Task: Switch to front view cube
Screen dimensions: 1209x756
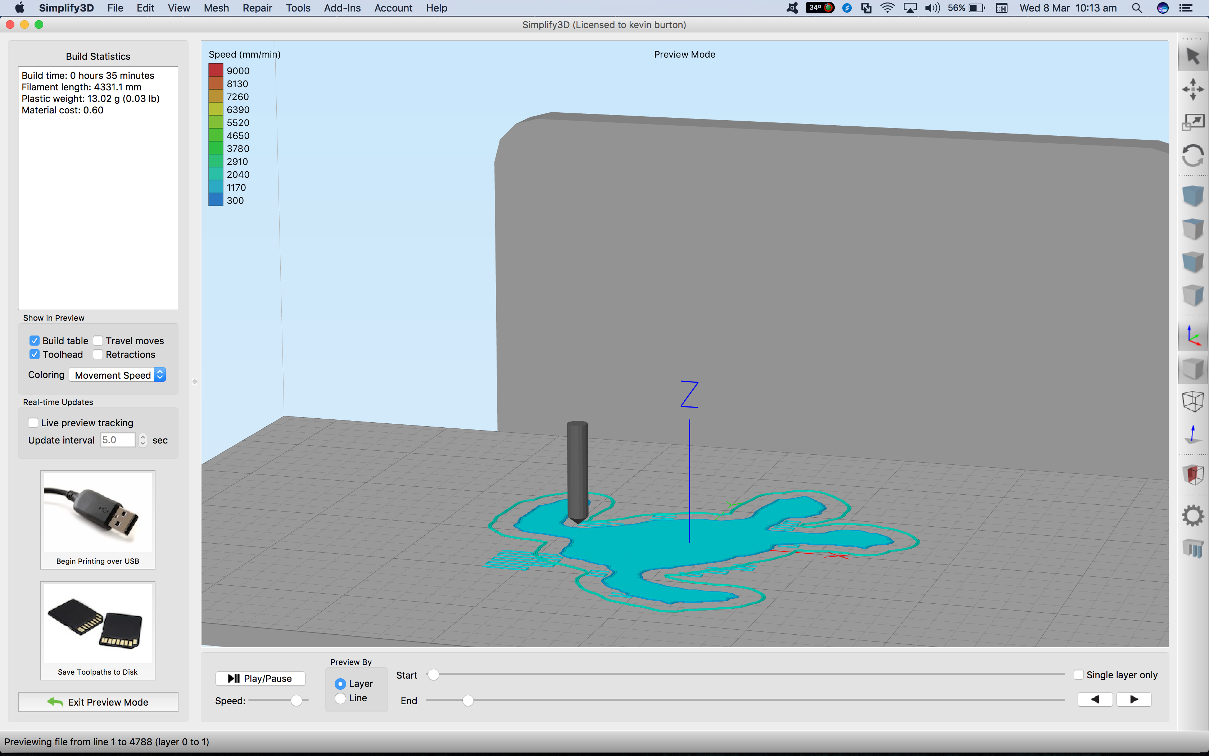Action: click(1192, 261)
